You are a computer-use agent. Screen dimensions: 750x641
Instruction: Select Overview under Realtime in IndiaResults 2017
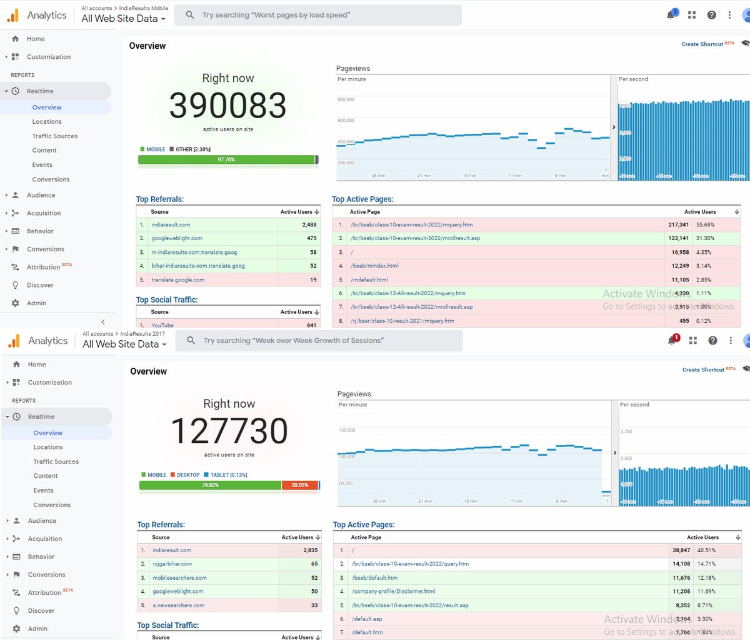[x=48, y=433]
